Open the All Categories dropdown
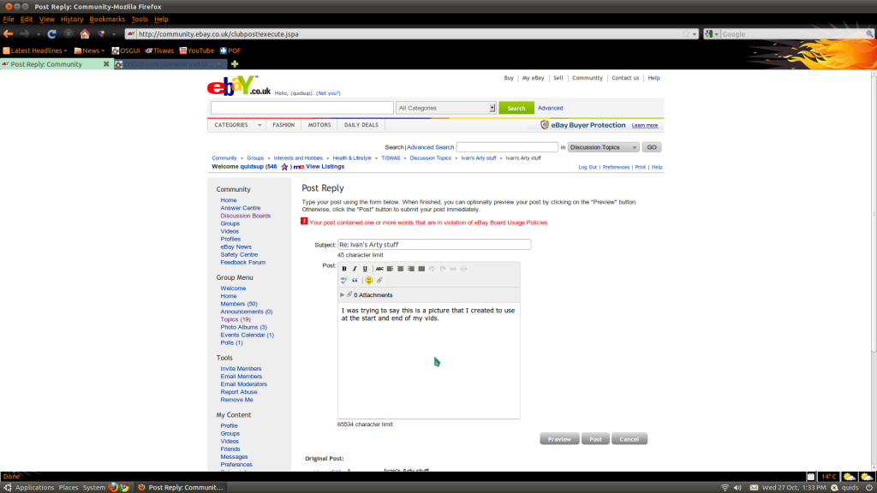Viewport: 877px width, 493px height. click(445, 108)
